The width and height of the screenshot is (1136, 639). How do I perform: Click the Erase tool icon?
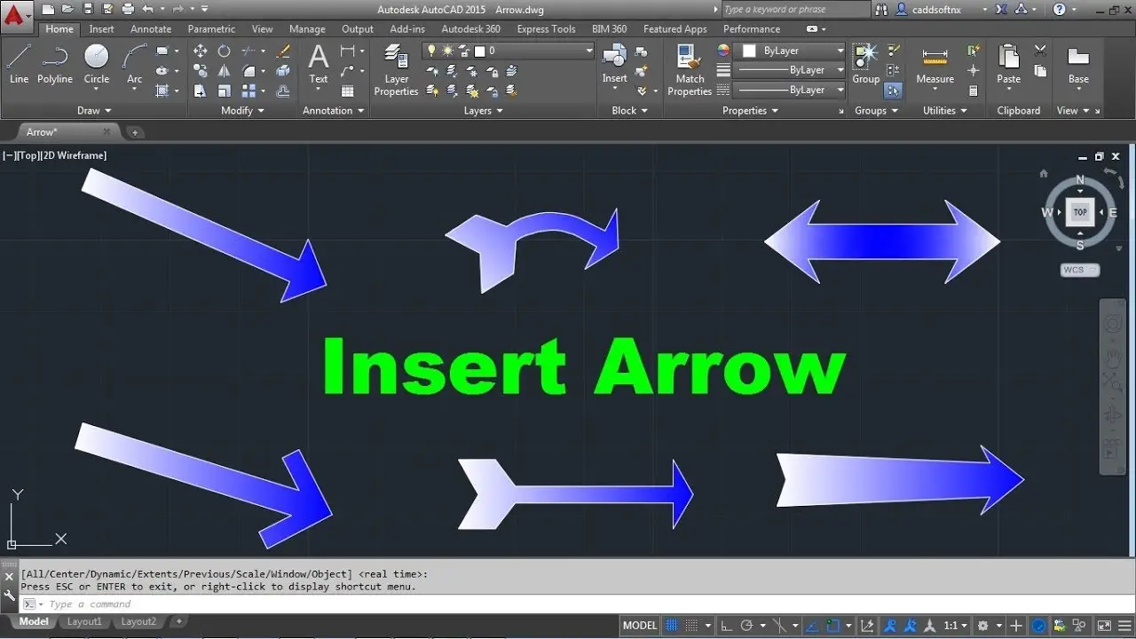pyautogui.click(x=283, y=51)
